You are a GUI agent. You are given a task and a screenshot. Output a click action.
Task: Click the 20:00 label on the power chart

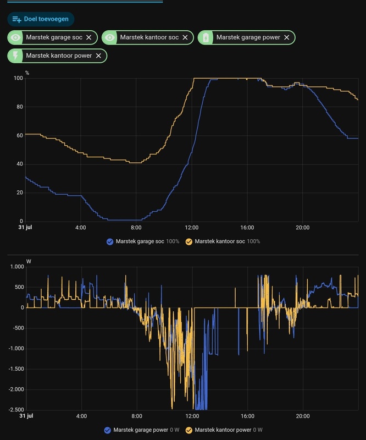(x=303, y=416)
